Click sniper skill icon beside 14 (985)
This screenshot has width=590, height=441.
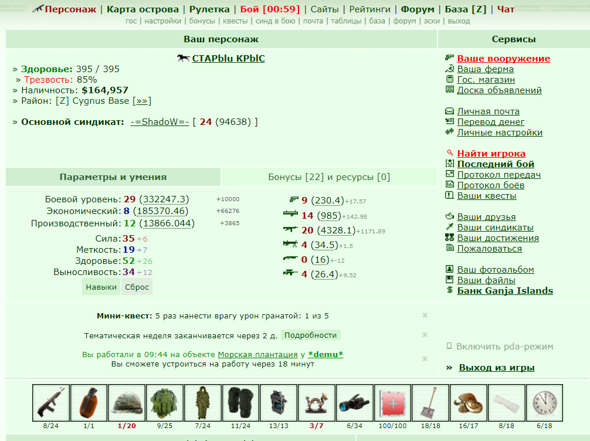(290, 213)
